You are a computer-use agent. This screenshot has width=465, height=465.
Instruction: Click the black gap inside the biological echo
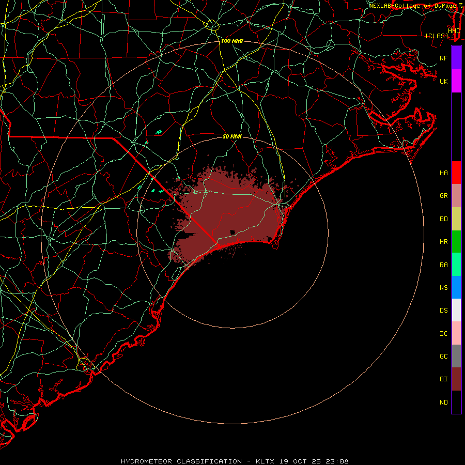pos(233,232)
